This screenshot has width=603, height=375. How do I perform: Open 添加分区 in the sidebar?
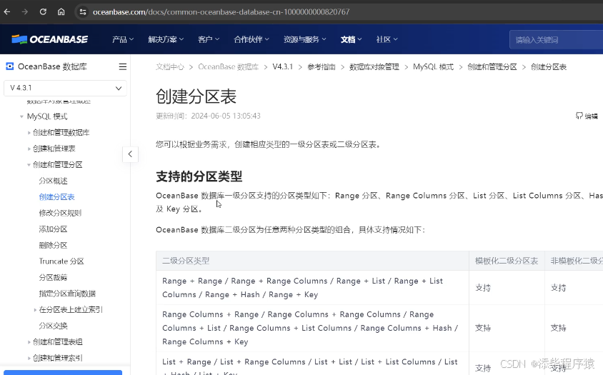point(53,229)
